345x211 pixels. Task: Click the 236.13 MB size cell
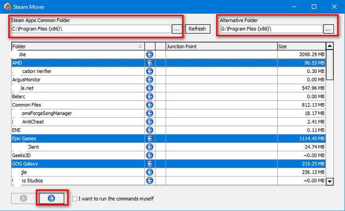[301, 172]
